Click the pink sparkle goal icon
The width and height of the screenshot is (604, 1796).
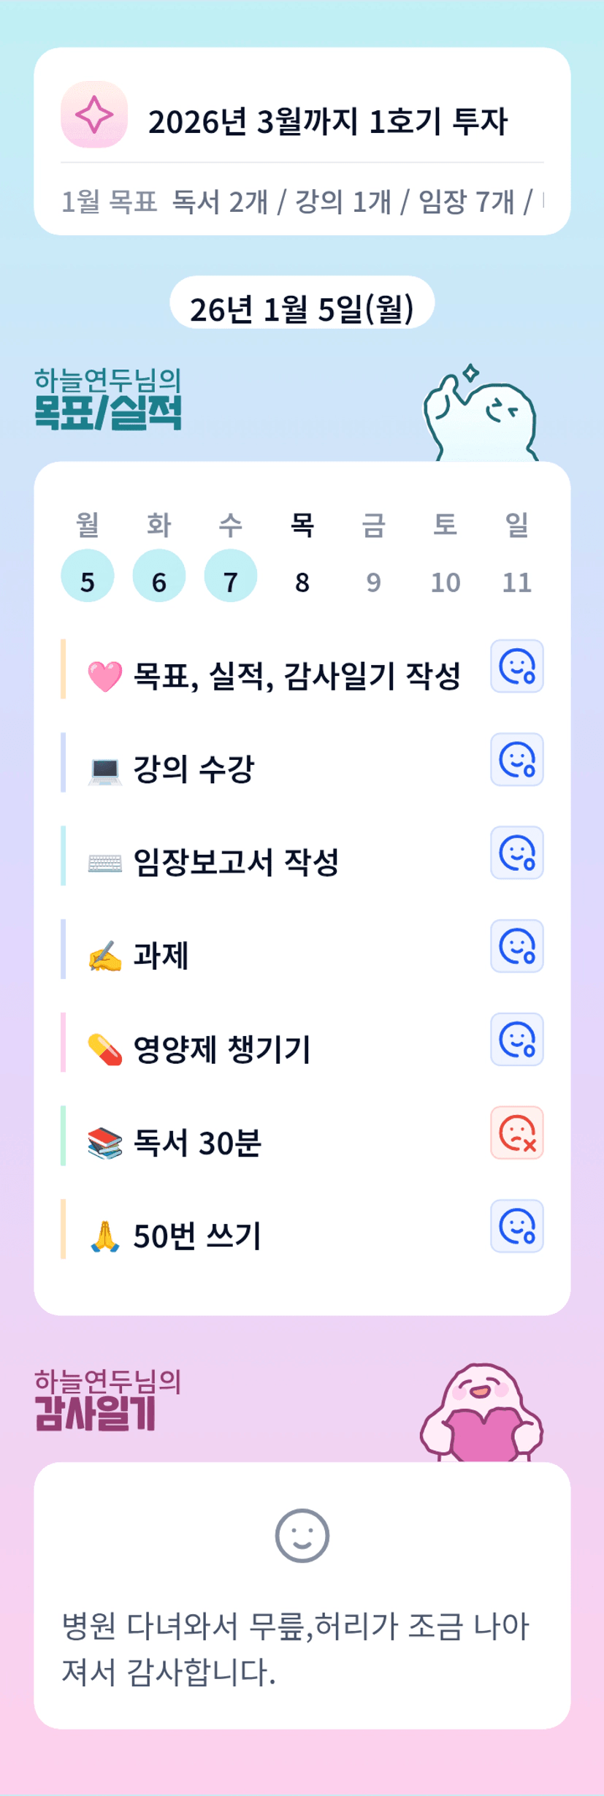(94, 115)
